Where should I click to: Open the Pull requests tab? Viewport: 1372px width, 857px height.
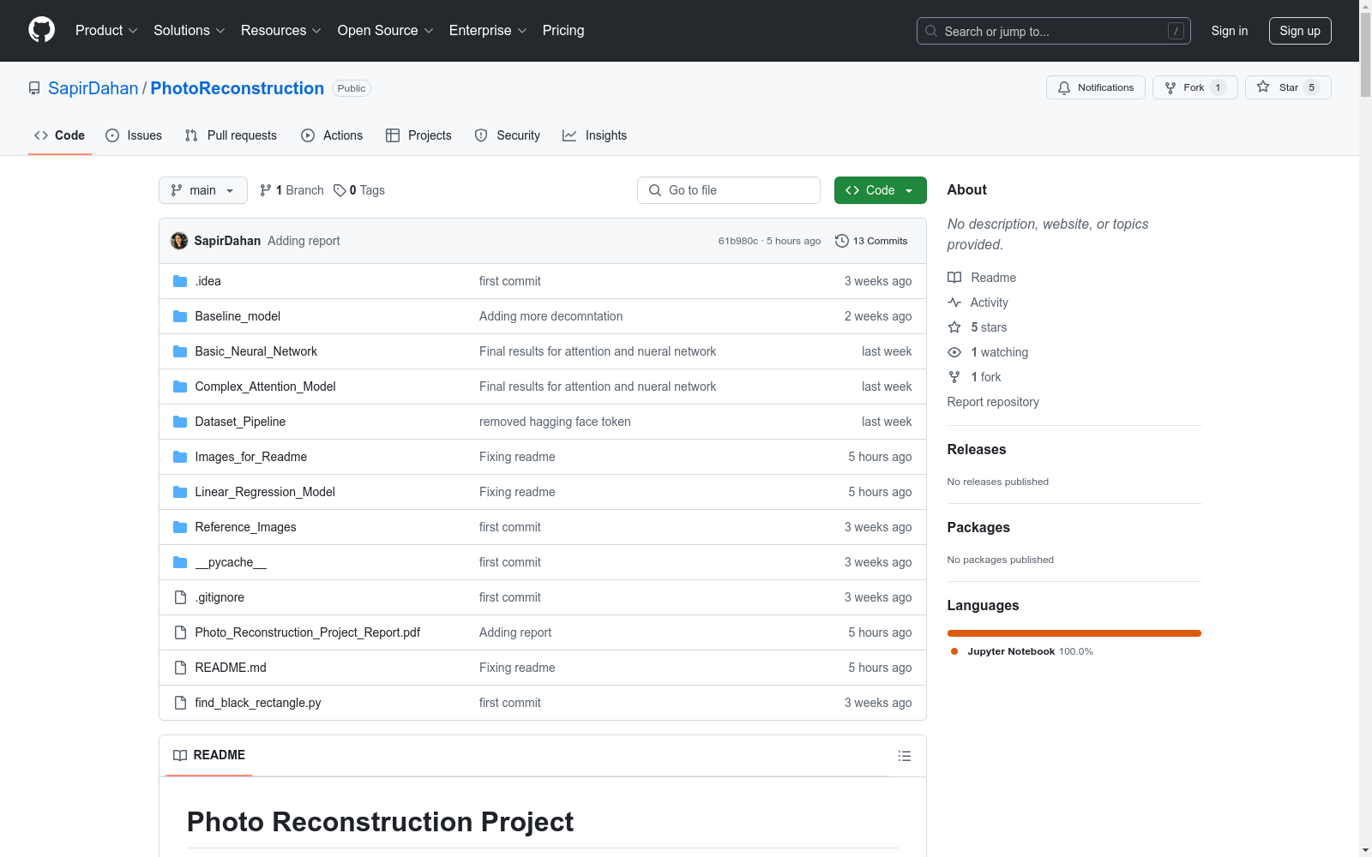coord(231,135)
